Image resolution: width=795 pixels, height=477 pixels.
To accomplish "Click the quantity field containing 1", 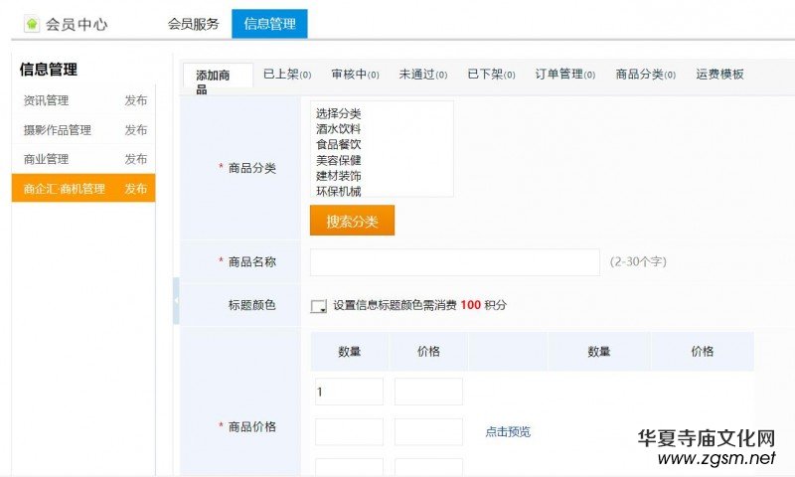I will 349,392.
